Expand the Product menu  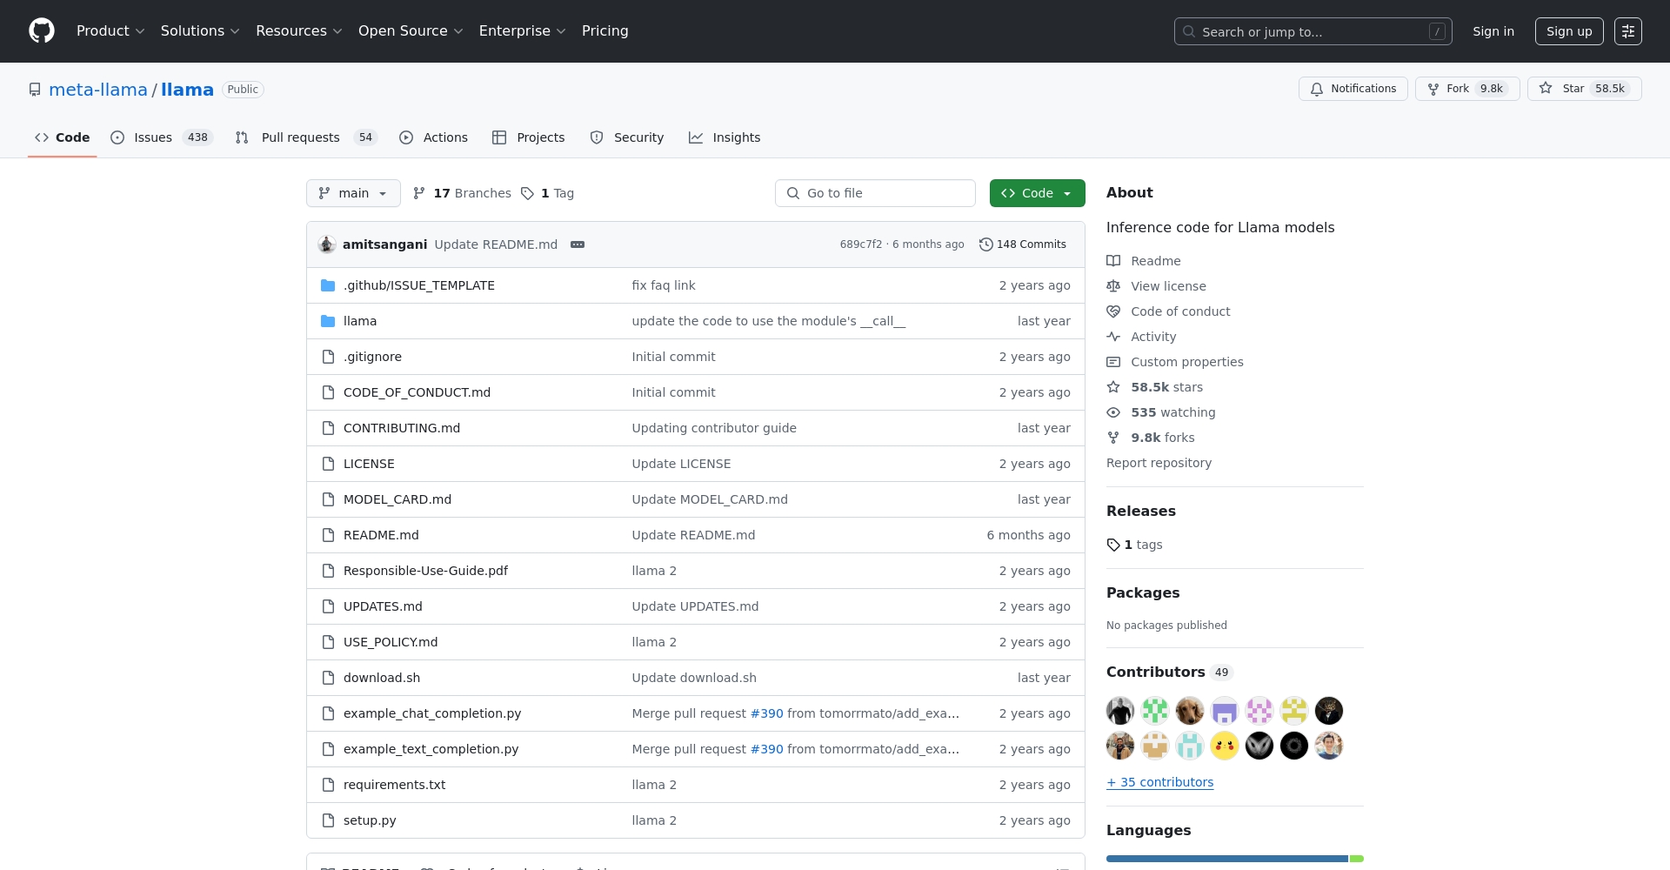click(110, 31)
